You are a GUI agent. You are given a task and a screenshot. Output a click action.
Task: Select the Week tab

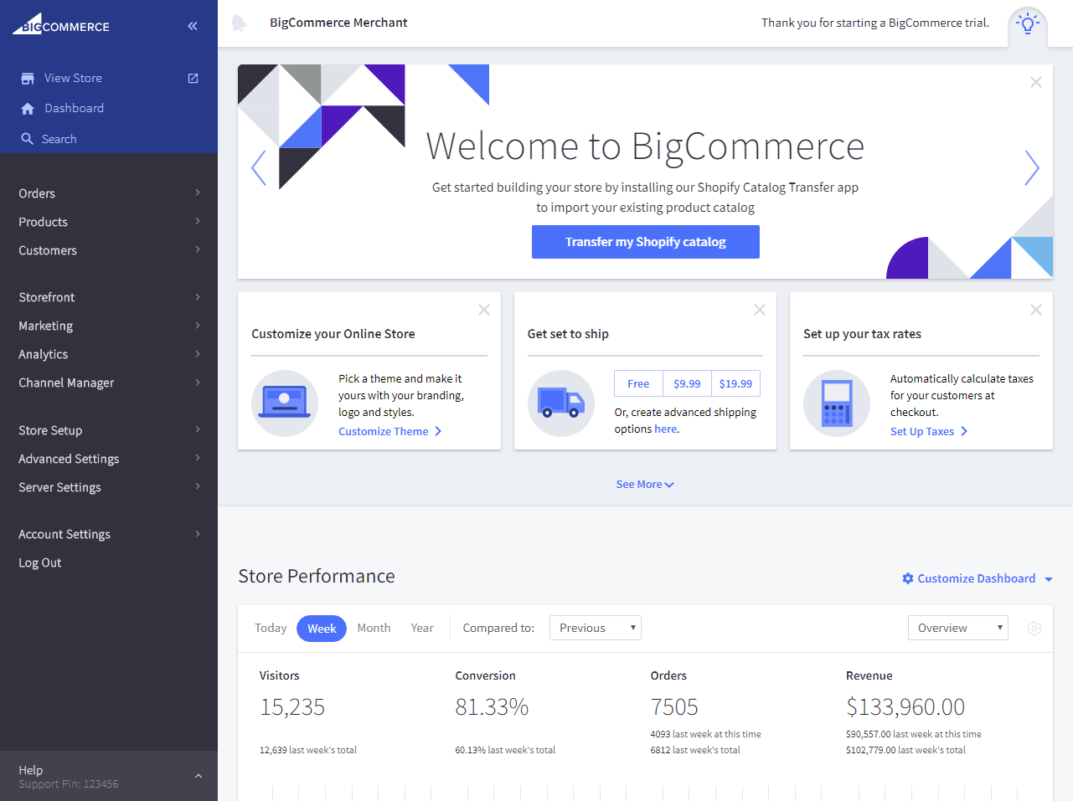[x=322, y=629]
